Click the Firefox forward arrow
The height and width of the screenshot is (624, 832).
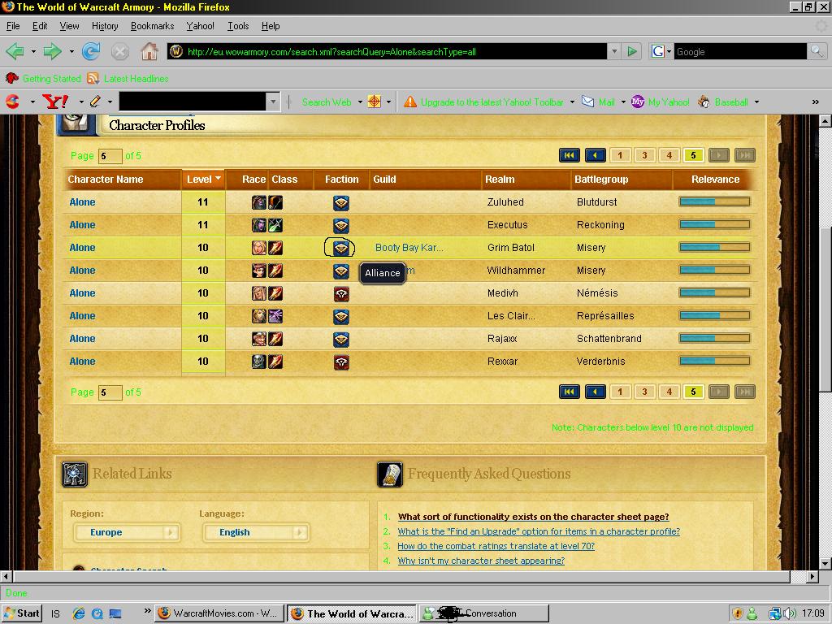[x=52, y=51]
